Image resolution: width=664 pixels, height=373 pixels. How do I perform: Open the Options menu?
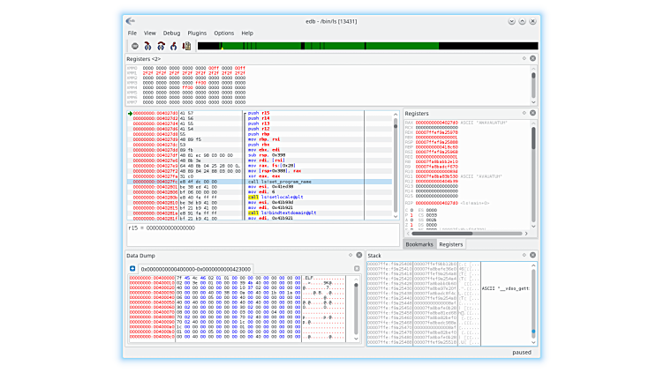pos(224,33)
